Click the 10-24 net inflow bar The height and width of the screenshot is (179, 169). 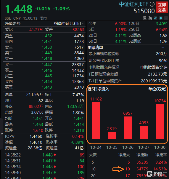(x=96, y=121)
